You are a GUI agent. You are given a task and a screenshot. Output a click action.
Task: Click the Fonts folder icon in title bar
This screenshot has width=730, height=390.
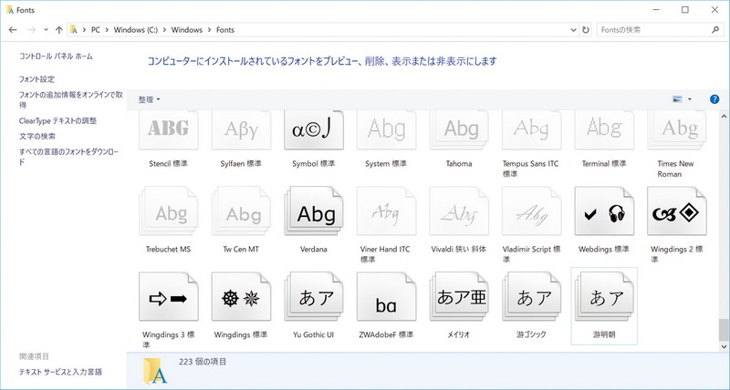(10, 10)
